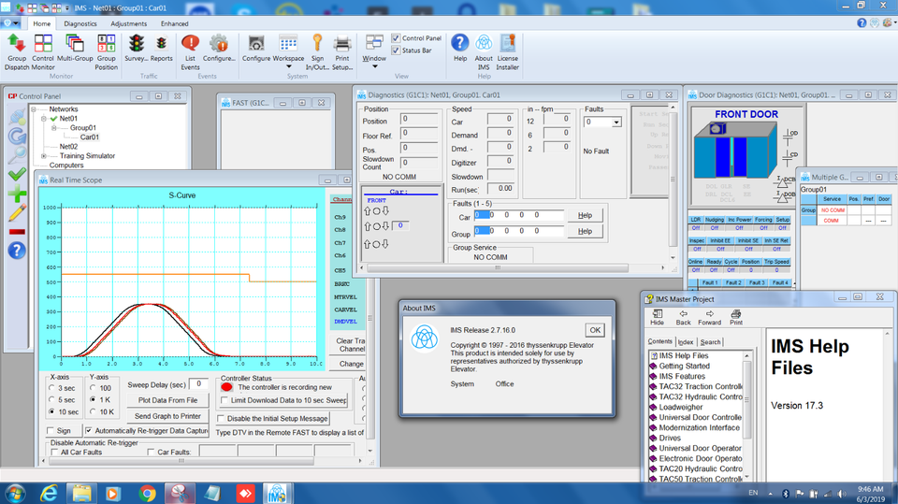Switch to the Diagnostics ribbon tab
Screen dimensions: 898x504
80,23
